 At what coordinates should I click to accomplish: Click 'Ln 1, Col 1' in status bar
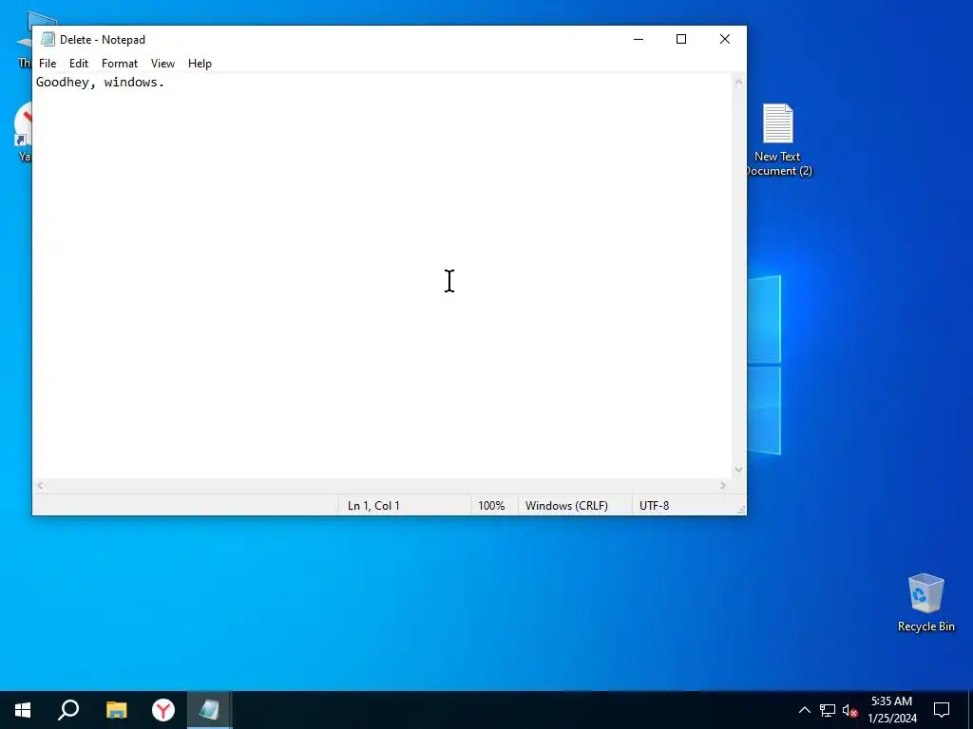click(x=373, y=506)
